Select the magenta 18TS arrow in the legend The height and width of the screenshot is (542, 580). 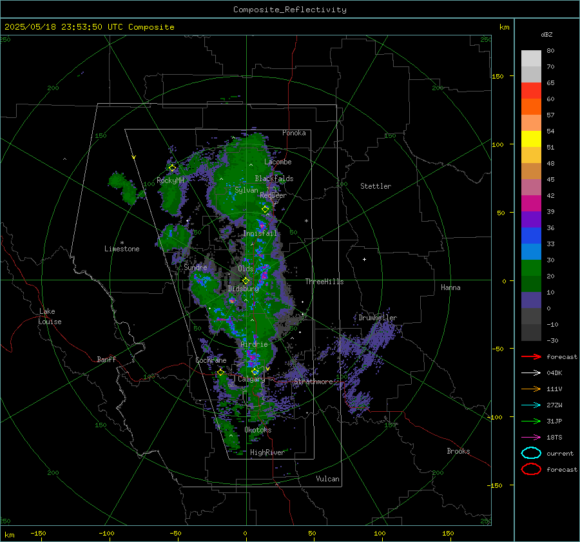[531, 438]
